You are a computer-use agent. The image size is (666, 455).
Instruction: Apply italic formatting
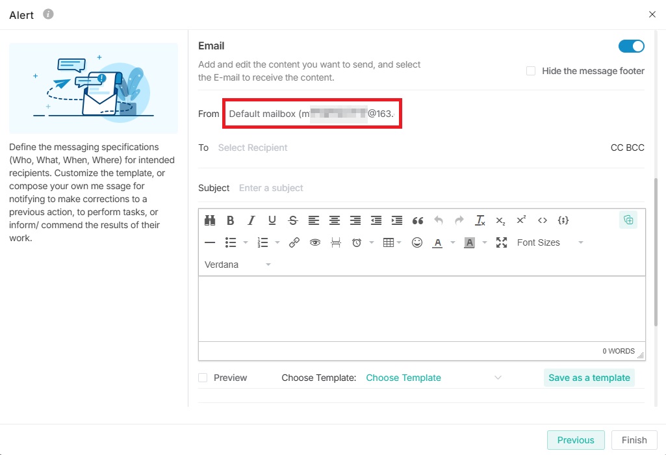pos(251,220)
